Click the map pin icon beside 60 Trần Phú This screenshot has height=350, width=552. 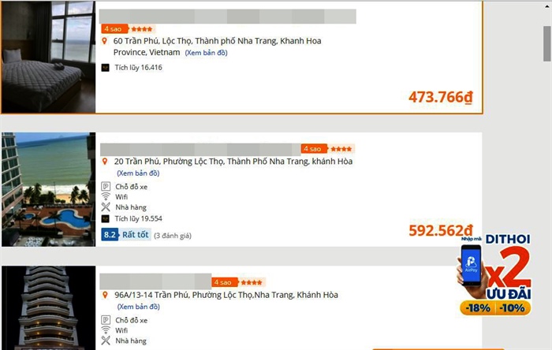(x=106, y=41)
